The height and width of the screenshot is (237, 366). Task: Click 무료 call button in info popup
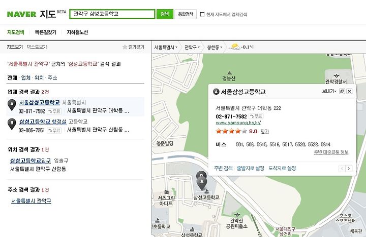click(x=256, y=116)
